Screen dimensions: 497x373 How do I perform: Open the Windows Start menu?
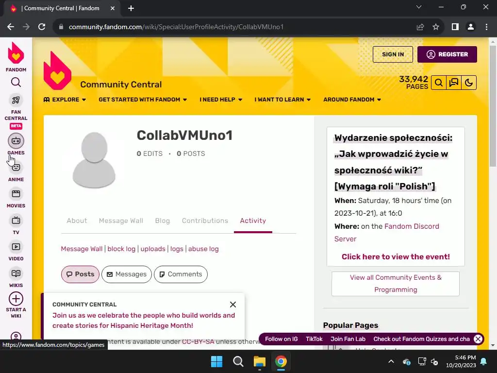coord(217,361)
